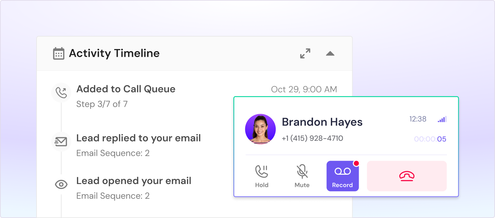This screenshot has width=495, height=218.
Task: Click the signal strength bars icon
Action: (442, 119)
